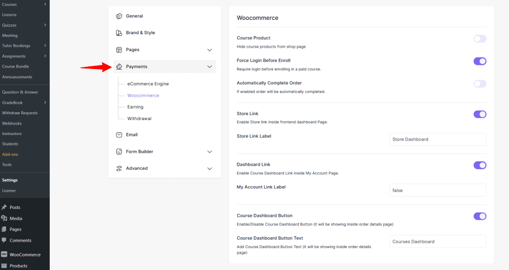
Task: Click Course Dashboard Button Text field
Action: tap(437, 242)
